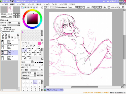126x94 pixels.
Task: Select the eyedropper color picker tool
Action: click(x=34, y=46)
